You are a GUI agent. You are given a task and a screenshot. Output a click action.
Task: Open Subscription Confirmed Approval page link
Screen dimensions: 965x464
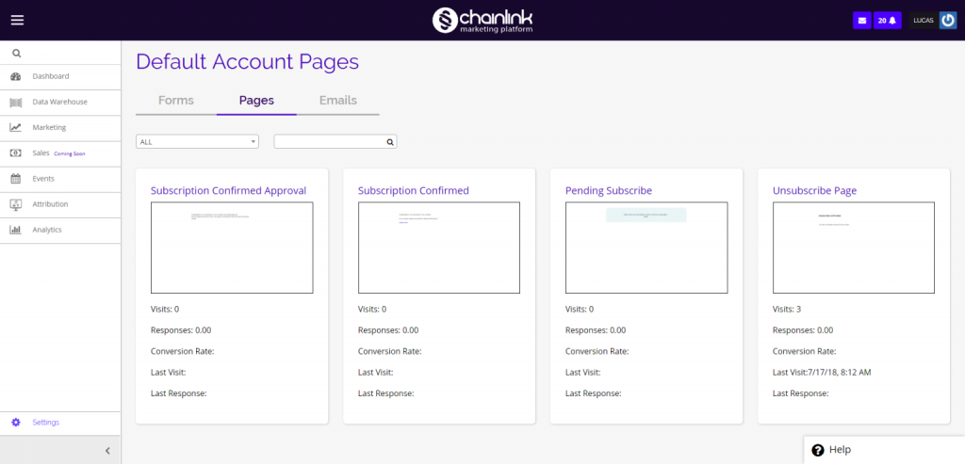coord(228,190)
